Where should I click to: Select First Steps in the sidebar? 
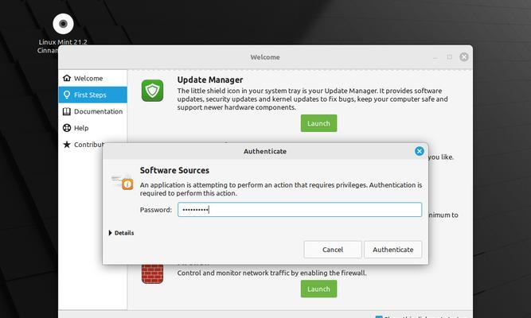click(93, 95)
